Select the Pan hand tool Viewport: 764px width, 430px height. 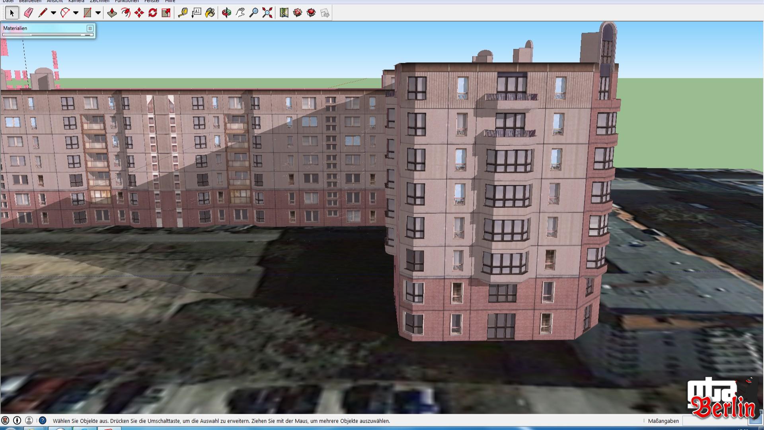click(240, 13)
